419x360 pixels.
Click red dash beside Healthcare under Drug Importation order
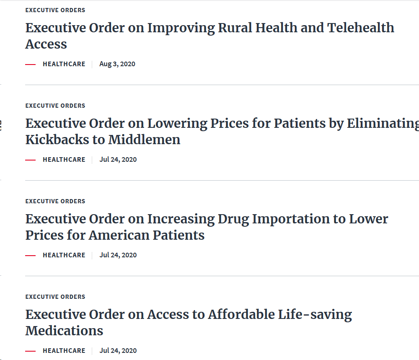point(31,256)
